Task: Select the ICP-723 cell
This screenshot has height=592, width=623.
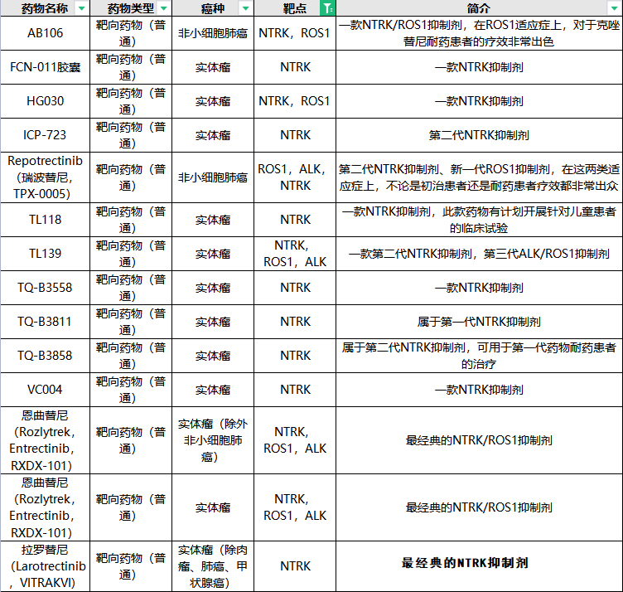Action: point(45,135)
